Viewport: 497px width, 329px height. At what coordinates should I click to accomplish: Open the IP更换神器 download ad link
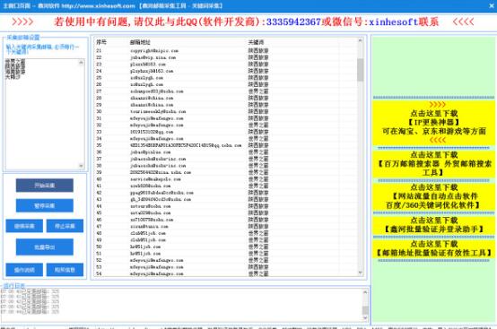(433, 122)
